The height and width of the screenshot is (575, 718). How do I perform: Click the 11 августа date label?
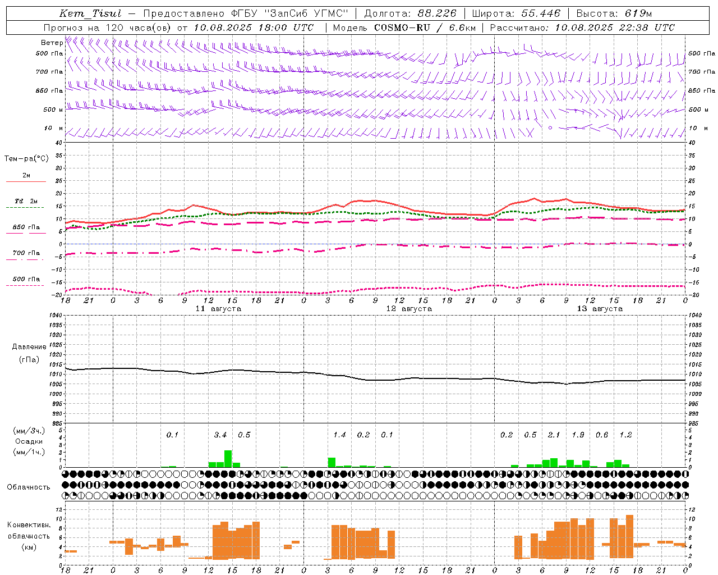tap(218, 309)
